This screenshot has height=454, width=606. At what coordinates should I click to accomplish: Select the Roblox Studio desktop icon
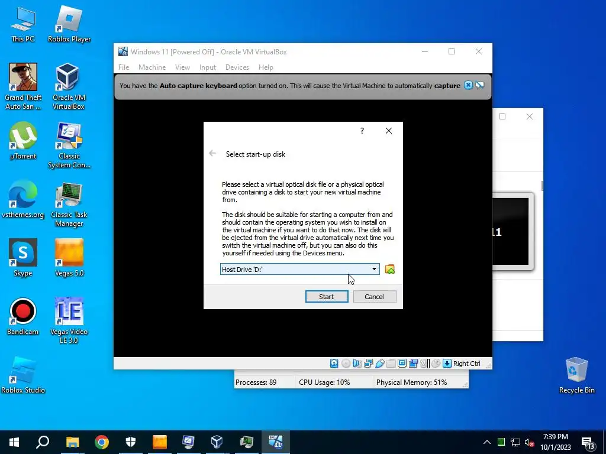click(x=23, y=375)
